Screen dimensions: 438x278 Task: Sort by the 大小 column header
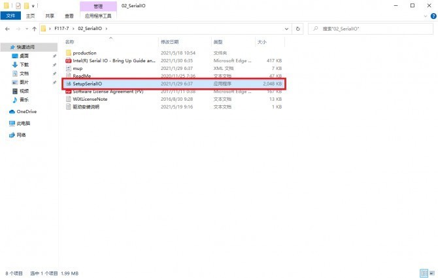[x=261, y=42]
